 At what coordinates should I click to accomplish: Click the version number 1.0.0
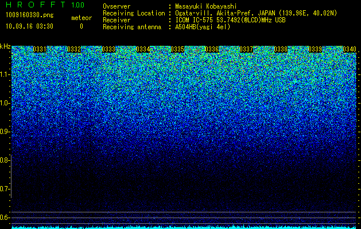click(78, 5)
